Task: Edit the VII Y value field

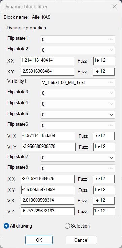Action: point(49,147)
